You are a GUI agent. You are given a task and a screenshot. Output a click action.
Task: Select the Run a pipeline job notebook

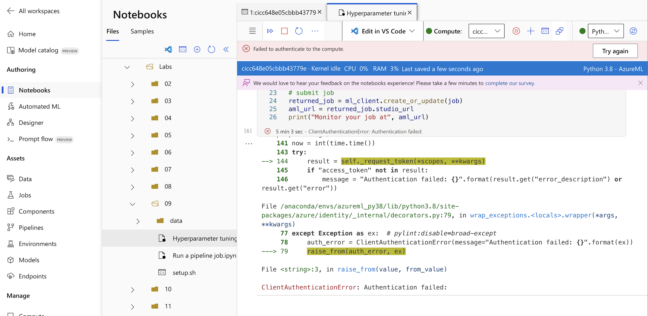click(x=204, y=255)
